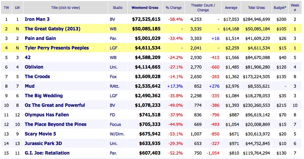Select Tyler Perry Presents Peeples link
The width and height of the screenshot is (304, 159).
pos(57,48)
